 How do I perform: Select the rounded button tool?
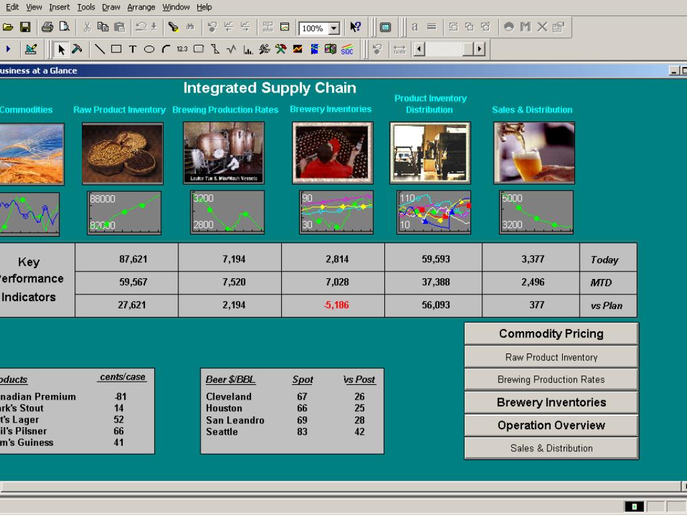199,49
